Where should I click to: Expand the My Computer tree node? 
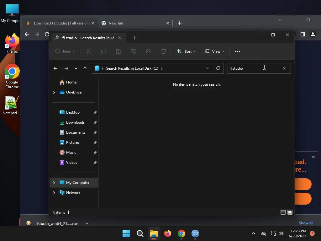click(54, 183)
